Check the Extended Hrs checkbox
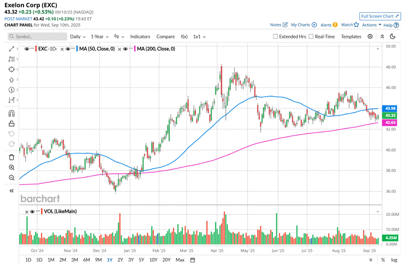This screenshot has height=269, width=408. pos(275,37)
